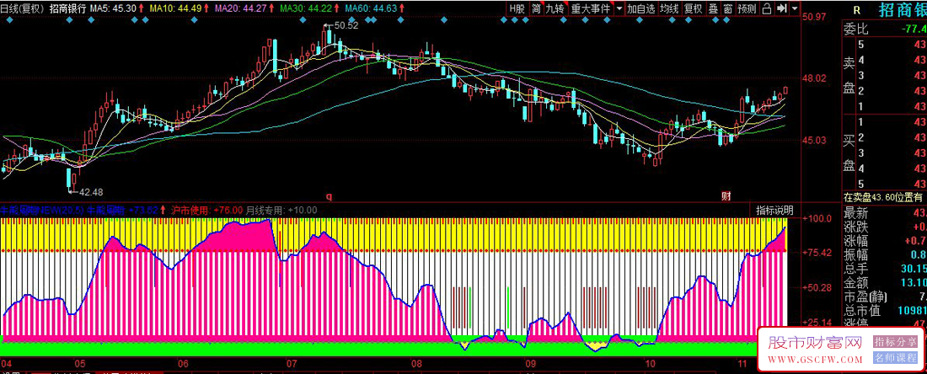Click the MA30: 44.22 label

305,9
